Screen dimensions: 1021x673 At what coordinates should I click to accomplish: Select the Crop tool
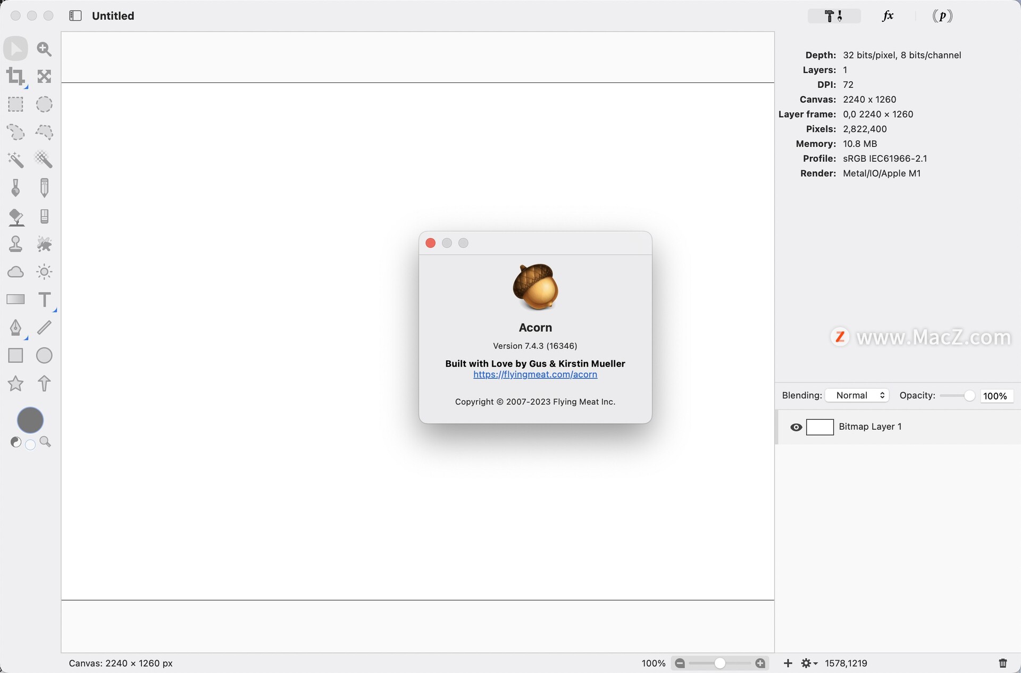(15, 77)
